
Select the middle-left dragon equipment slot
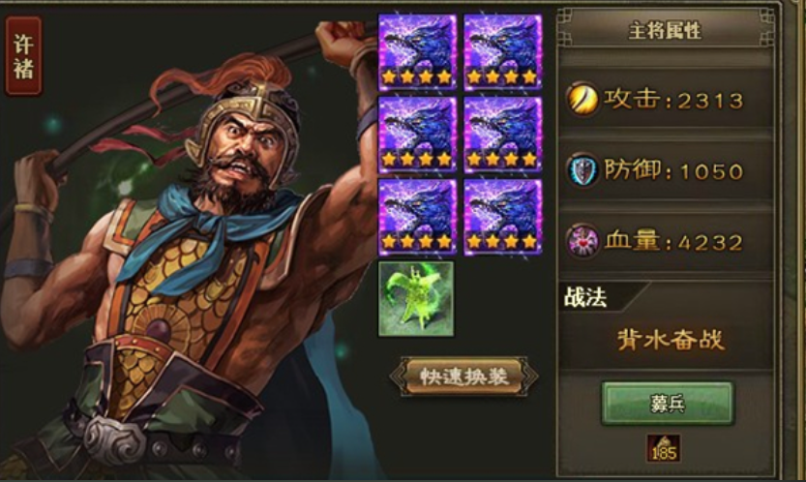(x=417, y=135)
